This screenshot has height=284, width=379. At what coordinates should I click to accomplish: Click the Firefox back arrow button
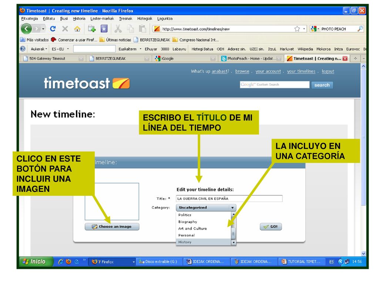pyautogui.click(x=26, y=29)
